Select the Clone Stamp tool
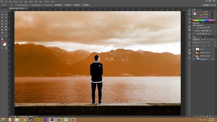The width and height of the screenshot is (217, 122). click(2, 24)
